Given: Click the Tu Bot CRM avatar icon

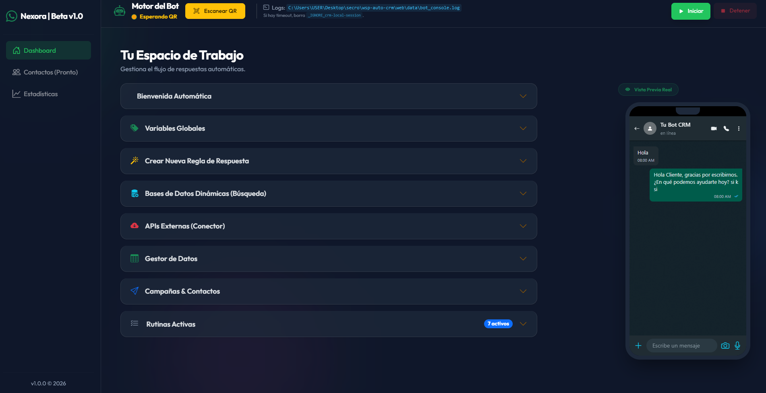Looking at the screenshot, I should pyautogui.click(x=650, y=128).
